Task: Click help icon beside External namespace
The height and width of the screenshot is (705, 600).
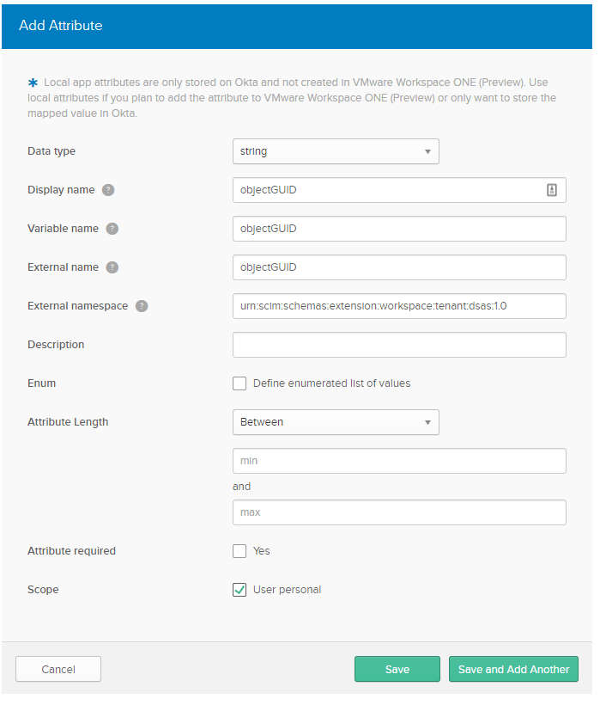Action: click(142, 306)
